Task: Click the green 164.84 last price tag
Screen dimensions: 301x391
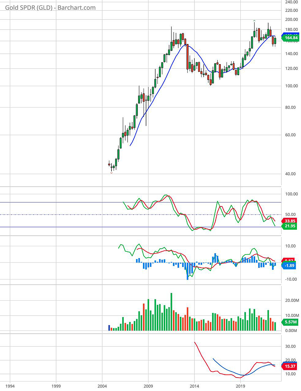Action: [x=290, y=38]
